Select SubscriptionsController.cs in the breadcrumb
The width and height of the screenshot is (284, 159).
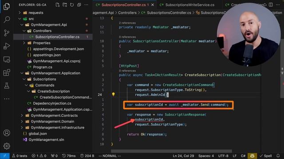[x=169, y=13]
